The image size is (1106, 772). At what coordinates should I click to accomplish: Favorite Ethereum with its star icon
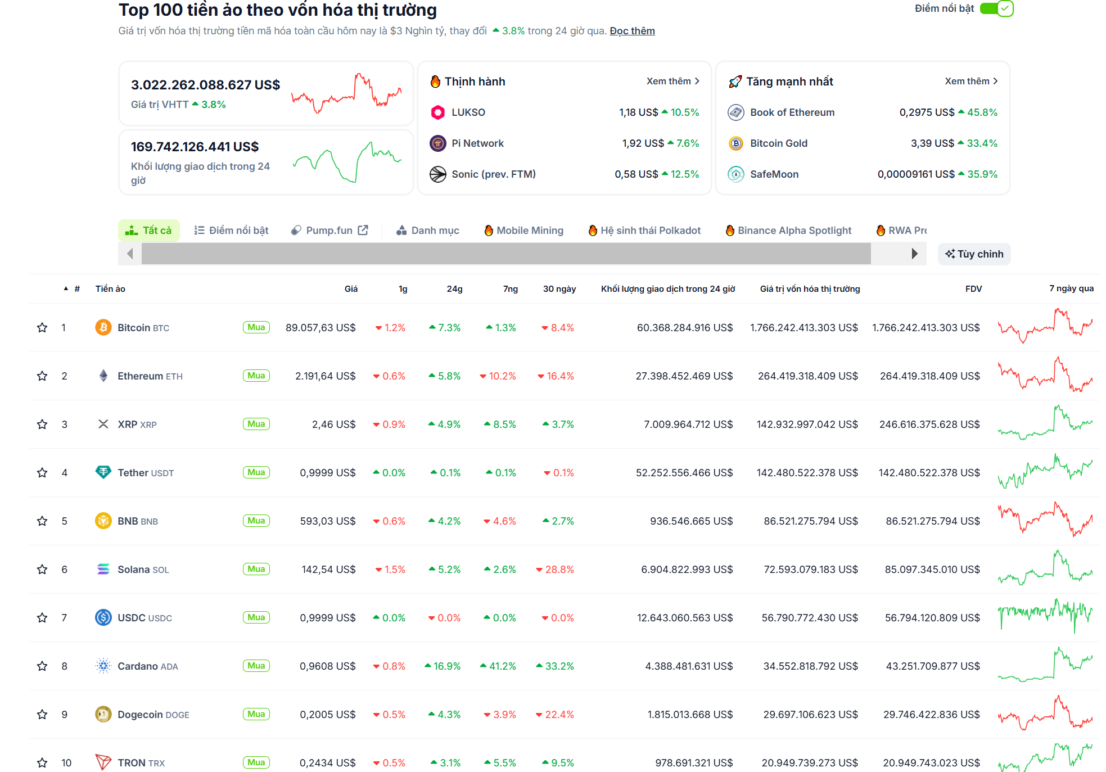coord(42,376)
